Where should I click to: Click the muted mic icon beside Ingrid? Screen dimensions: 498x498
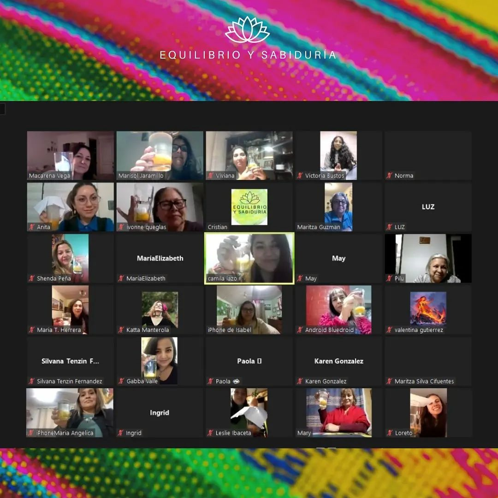[x=121, y=433]
